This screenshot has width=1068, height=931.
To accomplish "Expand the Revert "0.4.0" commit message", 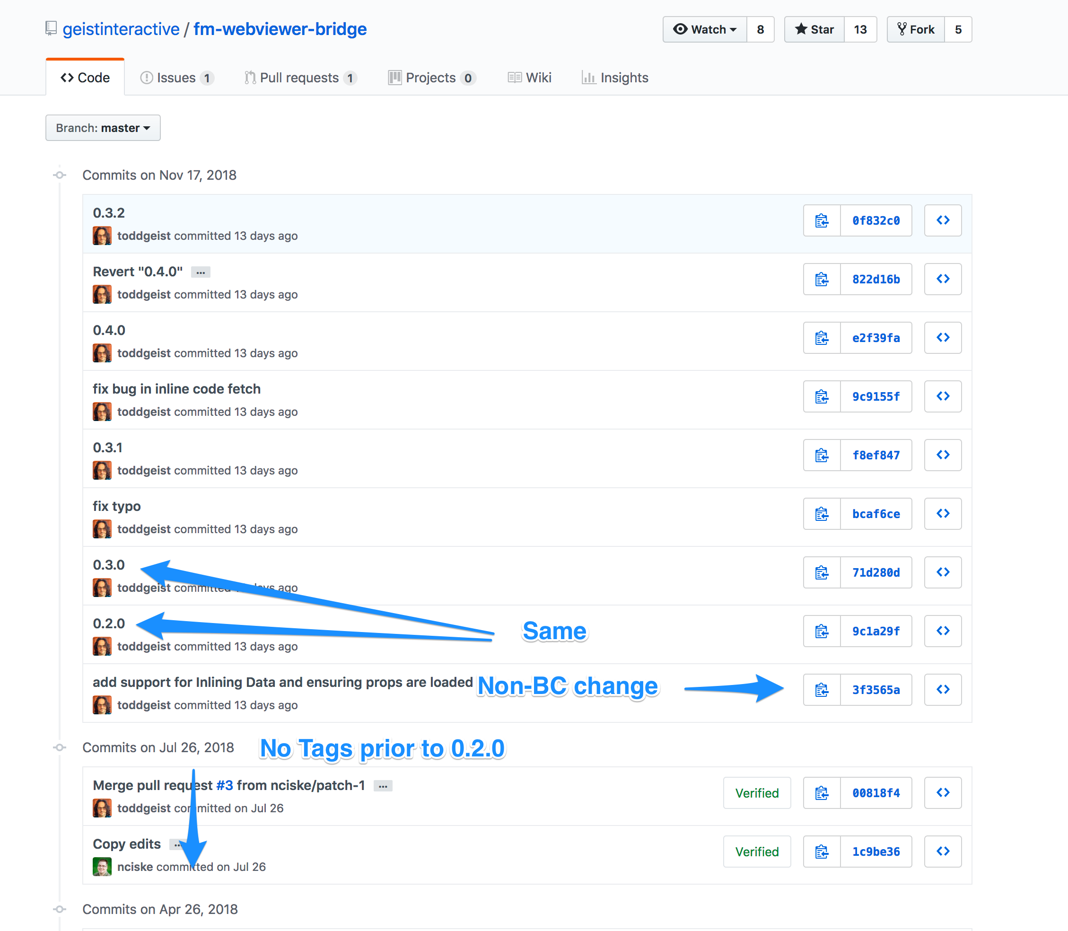I will click(x=201, y=272).
